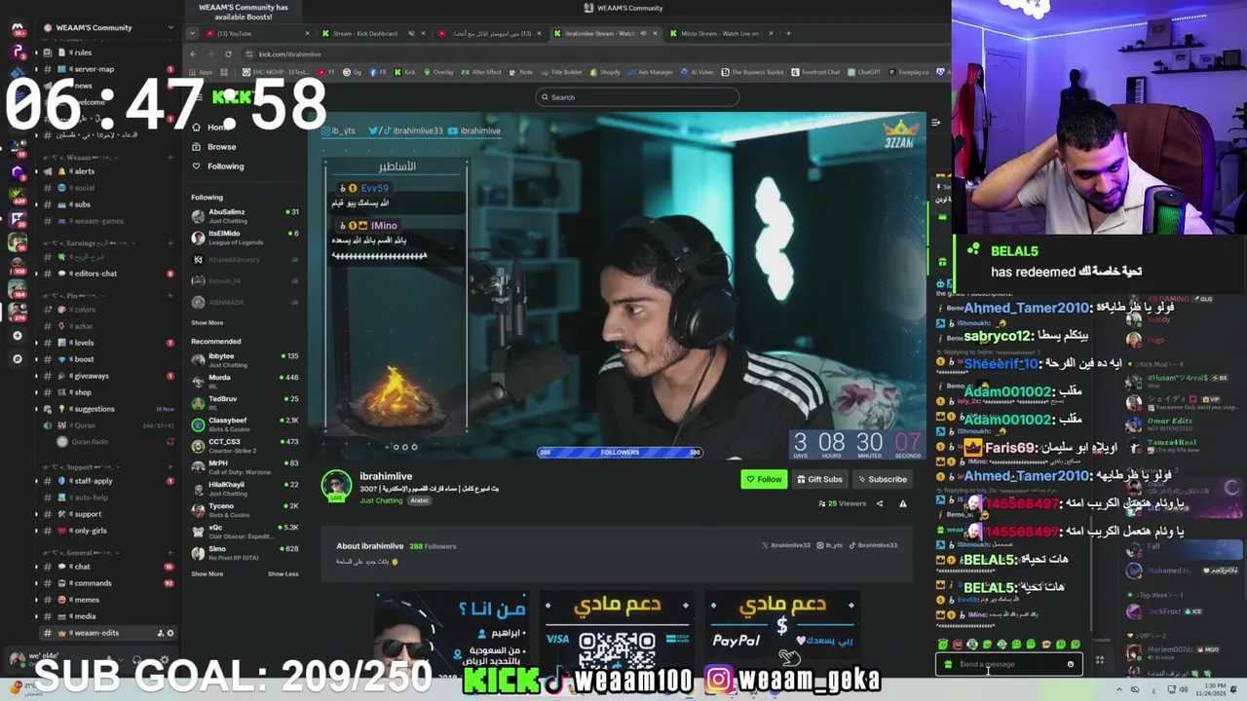Open a new browser tab

click(x=788, y=33)
